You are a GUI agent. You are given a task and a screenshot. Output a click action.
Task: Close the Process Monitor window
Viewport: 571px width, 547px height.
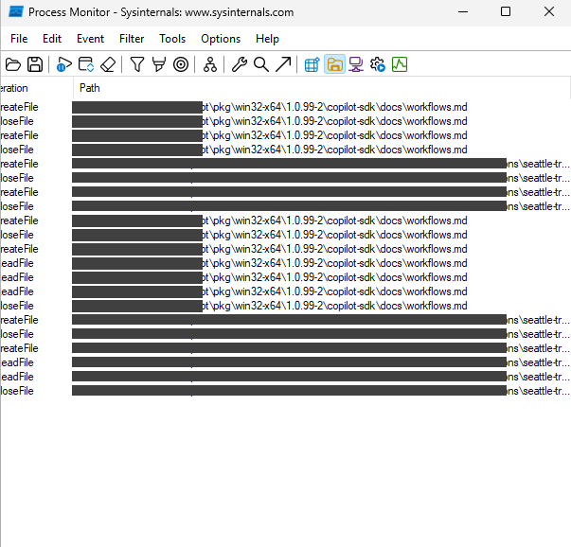[549, 12]
